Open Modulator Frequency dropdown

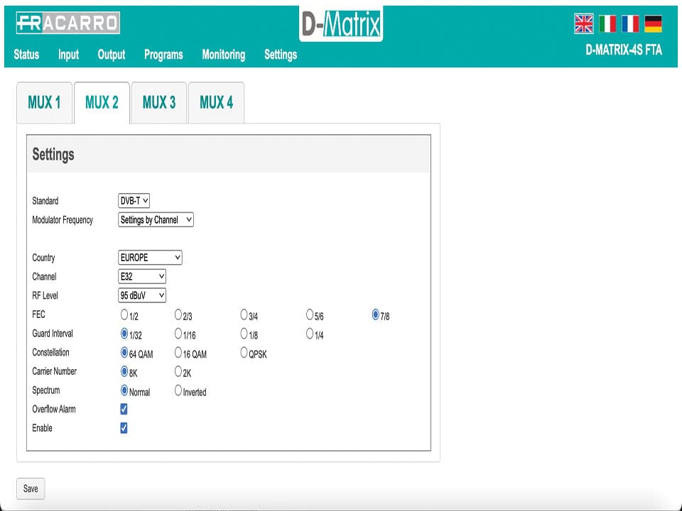coord(156,220)
